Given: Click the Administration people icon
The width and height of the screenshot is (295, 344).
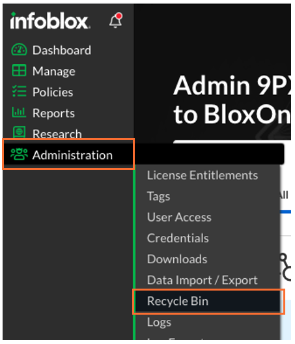Looking at the screenshot, I should [19, 154].
